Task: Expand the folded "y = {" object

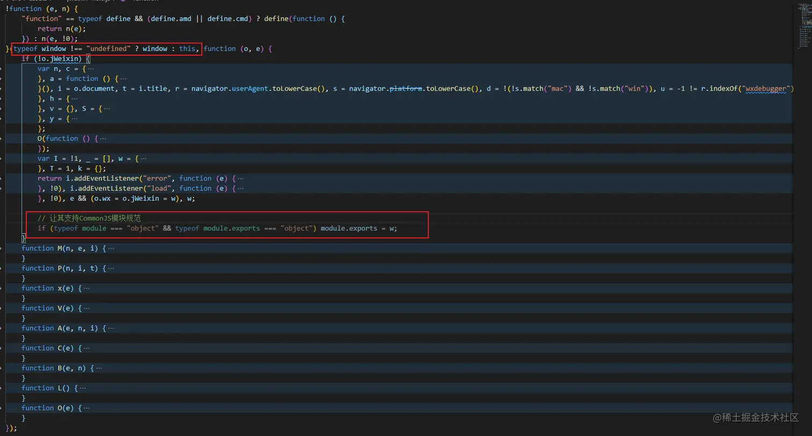Action: pos(74,119)
